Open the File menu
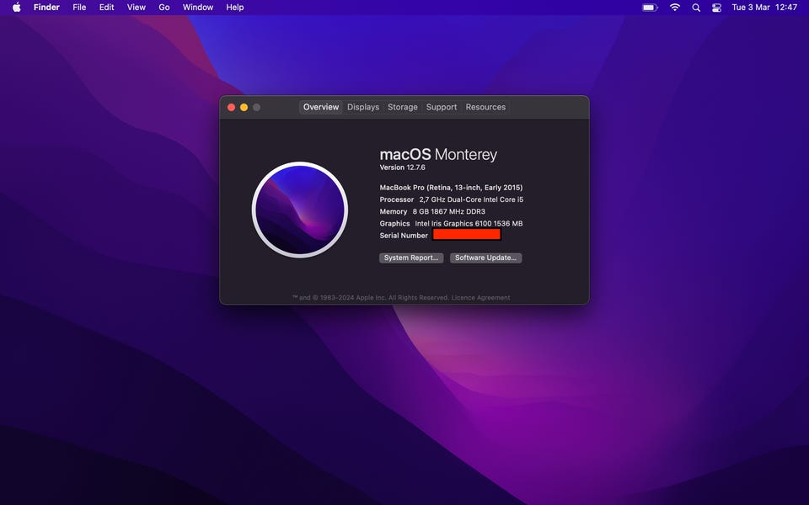The height and width of the screenshot is (505, 809). click(79, 8)
